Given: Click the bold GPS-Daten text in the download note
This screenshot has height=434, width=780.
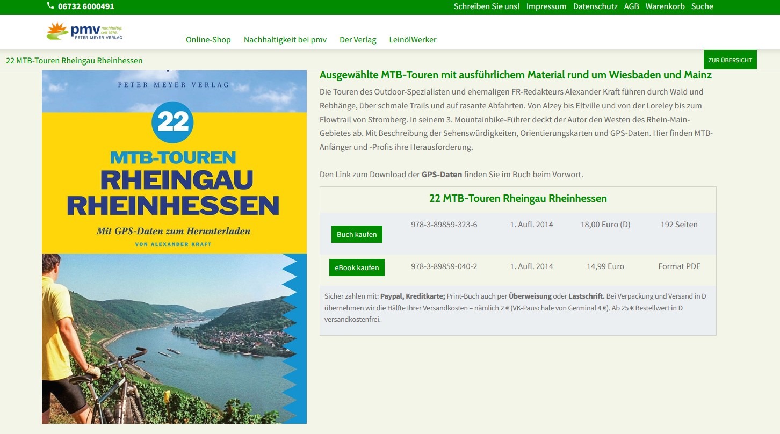Looking at the screenshot, I should [442, 175].
